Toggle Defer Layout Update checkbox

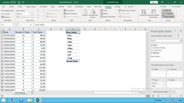click(x=152, y=92)
